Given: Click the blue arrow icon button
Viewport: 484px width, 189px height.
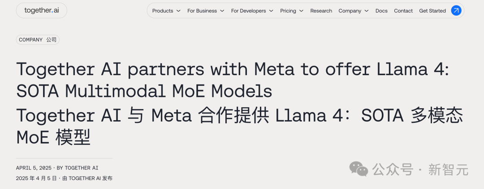Looking at the screenshot, I should (x=456, y=11).
